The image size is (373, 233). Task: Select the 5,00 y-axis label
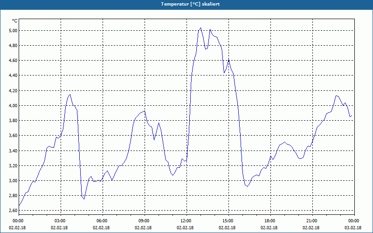coord(13,30)
